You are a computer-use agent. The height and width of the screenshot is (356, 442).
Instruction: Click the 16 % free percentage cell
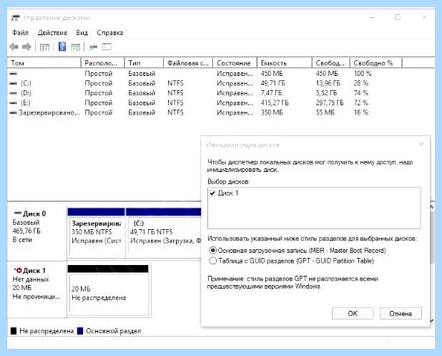[361, 113]
